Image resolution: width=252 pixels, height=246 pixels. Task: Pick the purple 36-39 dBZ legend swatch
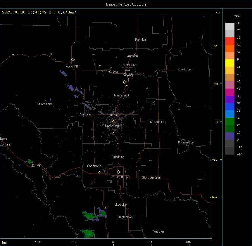click(x=230, y=100)
